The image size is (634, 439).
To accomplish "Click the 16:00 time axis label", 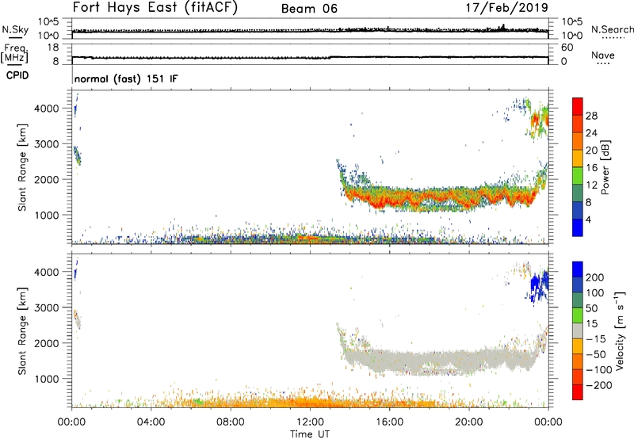I will 389,422.
